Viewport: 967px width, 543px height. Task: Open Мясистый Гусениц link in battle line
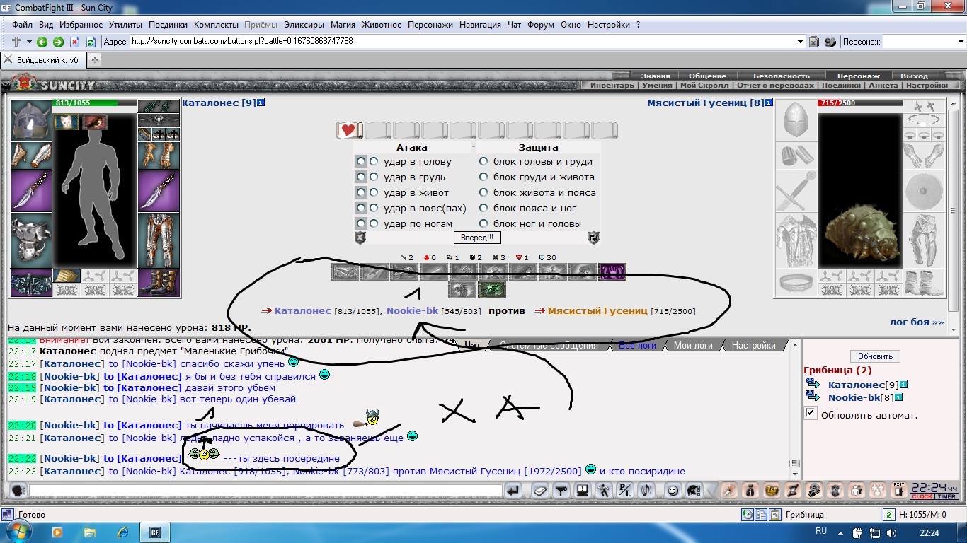[x=597, y=311]
